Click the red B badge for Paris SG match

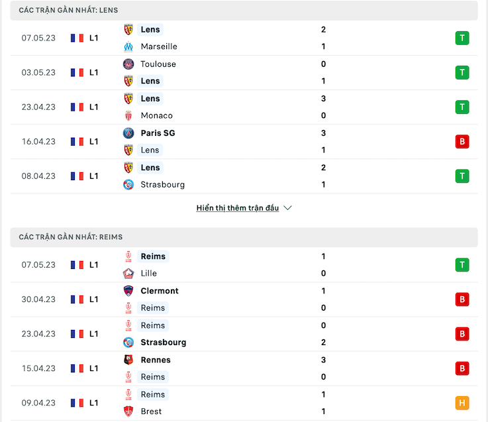(462, 141)
